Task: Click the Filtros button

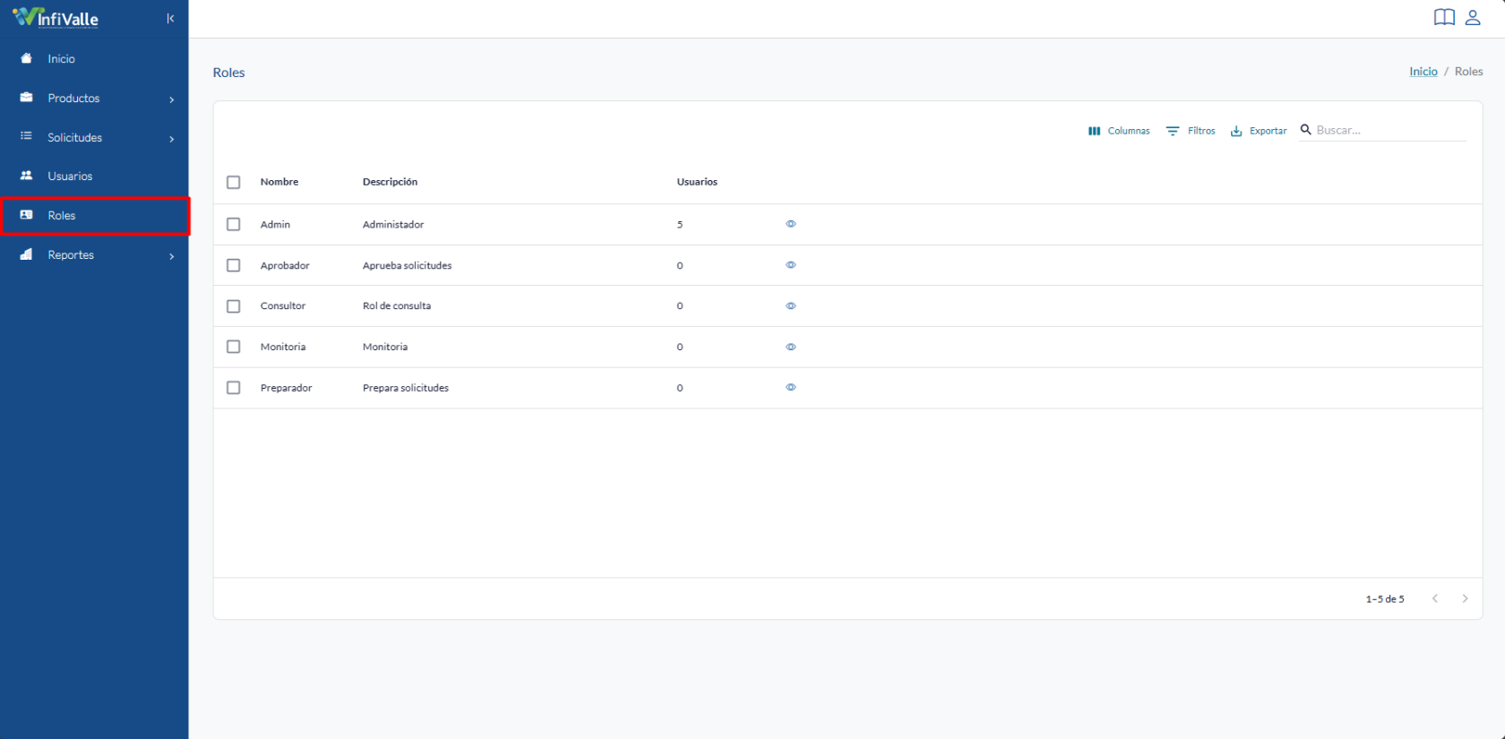Action: [x=1191, y=131]
